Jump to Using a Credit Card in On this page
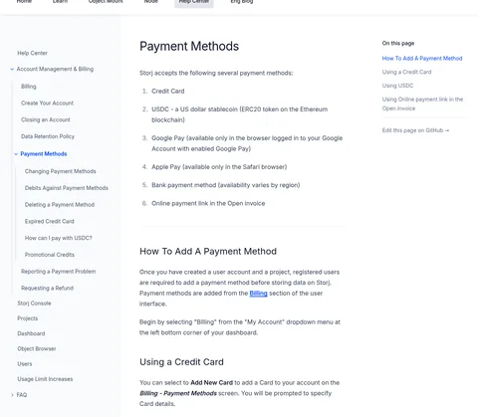 pyautogui.click(x=406, y=72)
